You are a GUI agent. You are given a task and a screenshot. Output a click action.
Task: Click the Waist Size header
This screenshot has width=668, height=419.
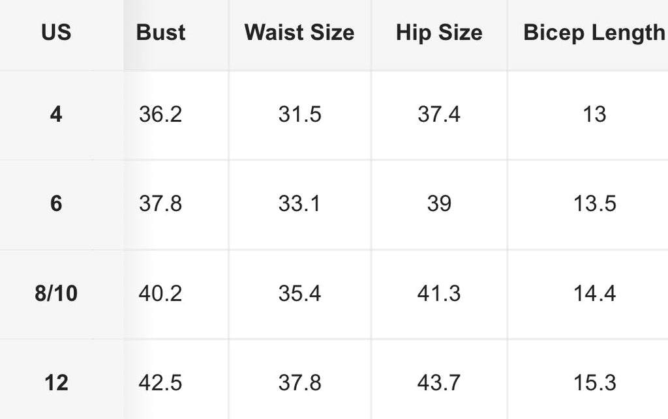[x=299, y=33]
